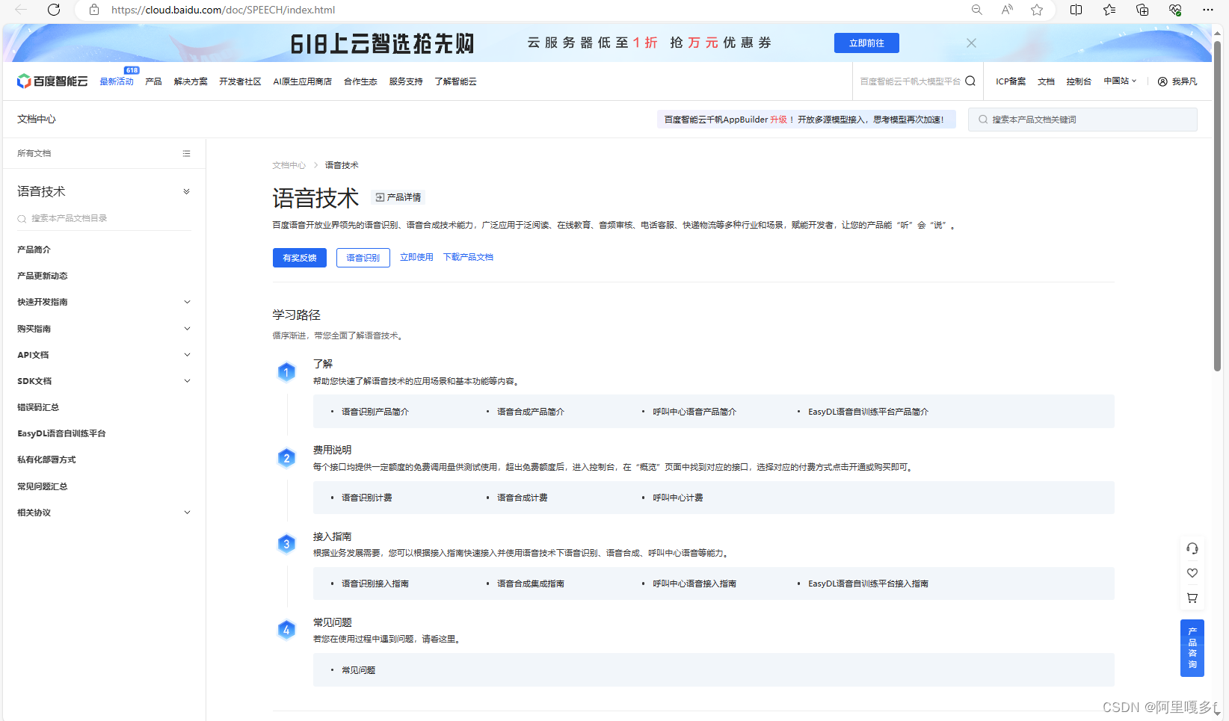The image size is (1229, 721).
Task: View site information lock icon
Action: pos(94,10)
